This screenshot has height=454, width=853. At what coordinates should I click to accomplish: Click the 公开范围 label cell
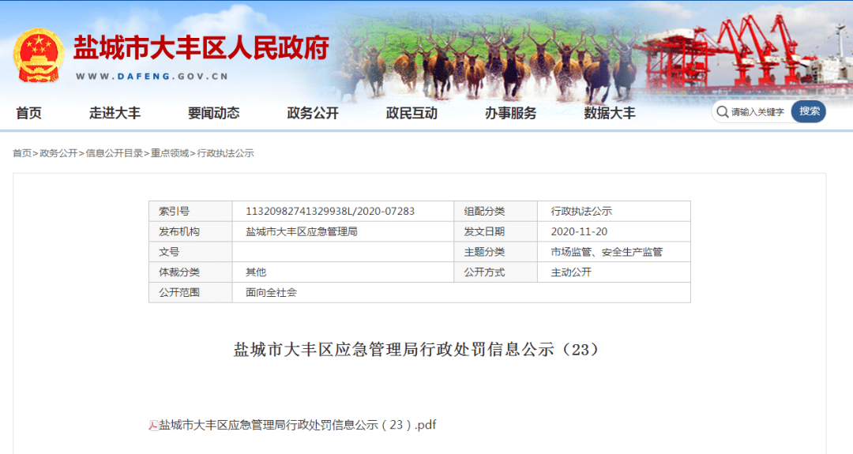[x=190, y=292]
